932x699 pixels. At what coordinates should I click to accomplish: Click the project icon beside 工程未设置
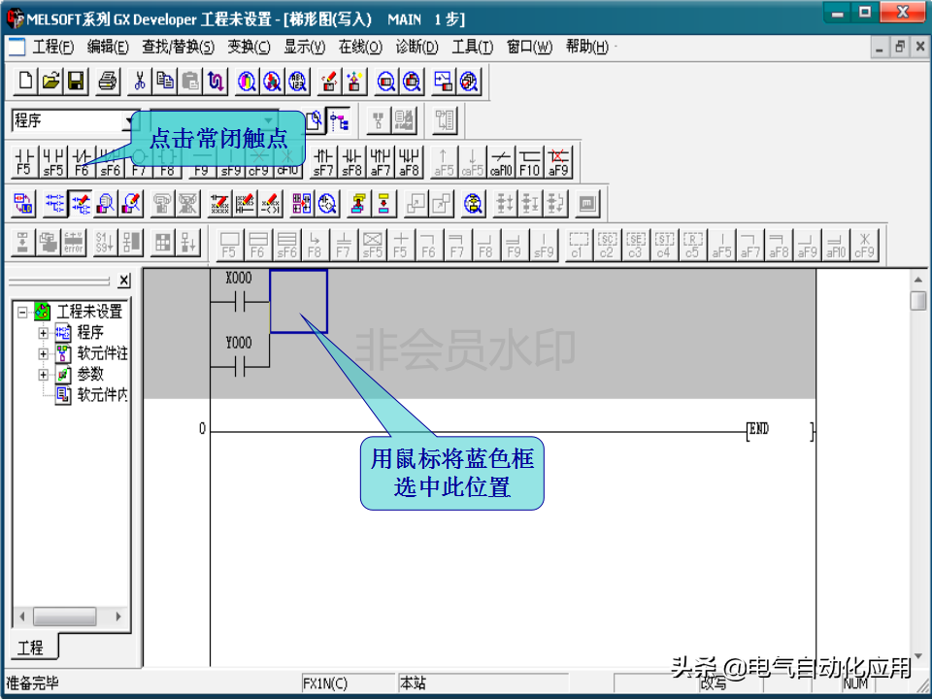42,312
